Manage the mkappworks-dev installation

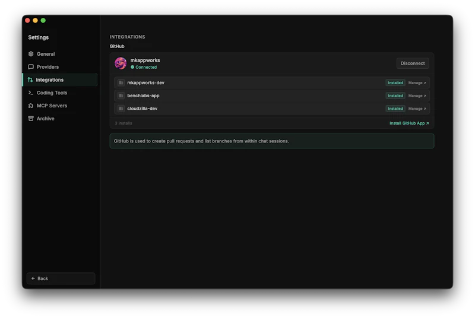coord(417,82)
